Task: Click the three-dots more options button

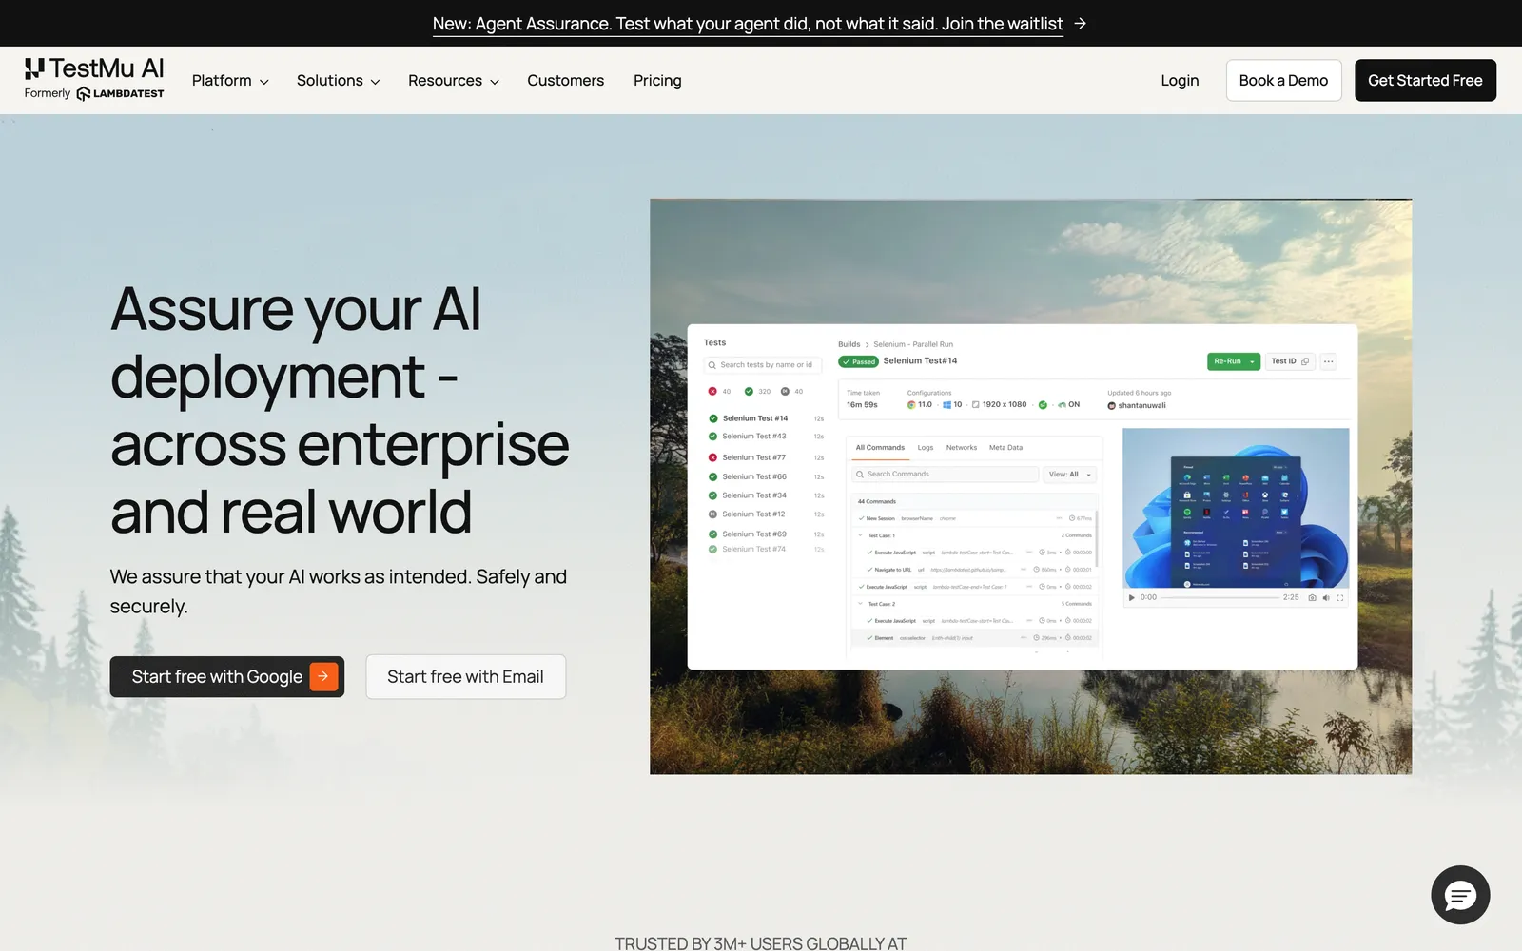Action: tap(1329, 361)
